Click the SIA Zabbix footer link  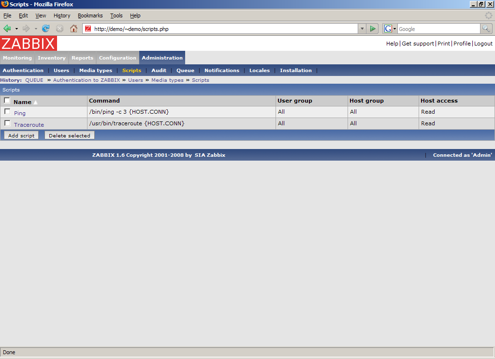pos(210,155)
